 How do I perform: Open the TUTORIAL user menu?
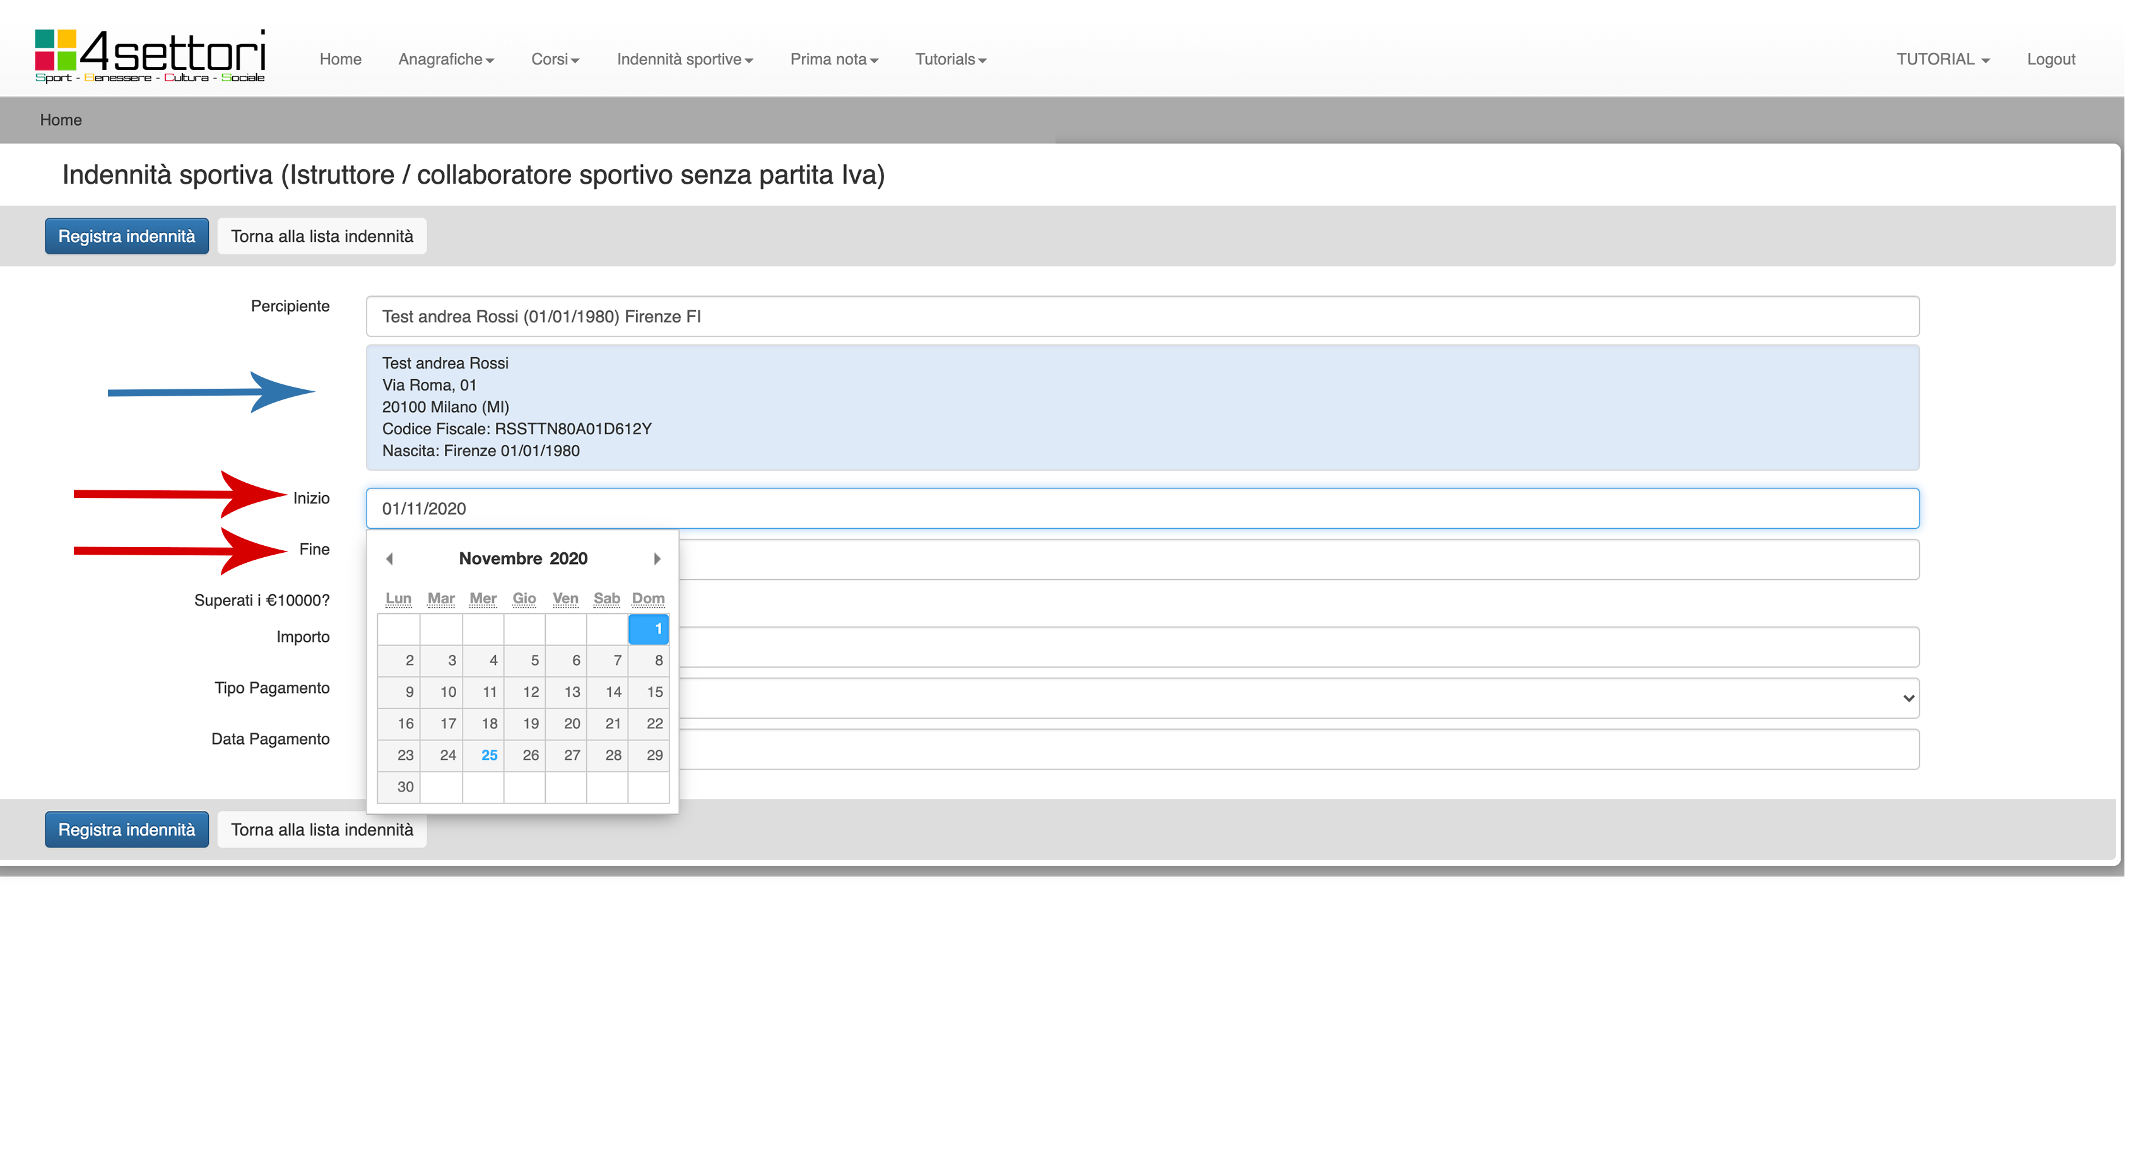coord(1943,59)
